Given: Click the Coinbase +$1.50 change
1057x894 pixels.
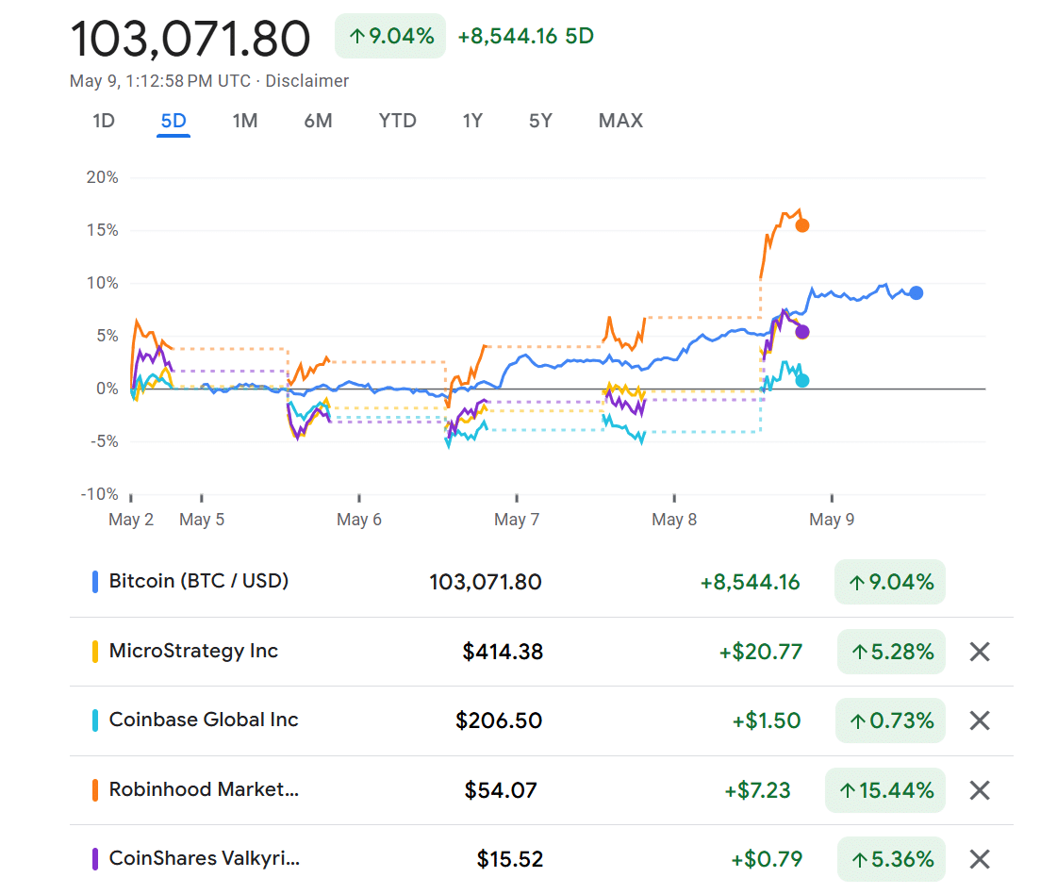Looking at the screenshot, I should click(767, 720).
